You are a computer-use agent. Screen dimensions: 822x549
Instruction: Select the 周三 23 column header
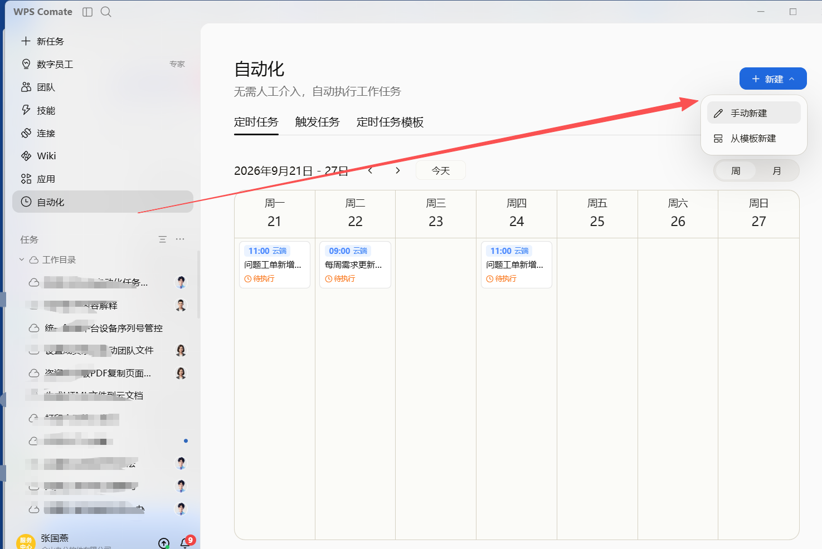point(436,214)
